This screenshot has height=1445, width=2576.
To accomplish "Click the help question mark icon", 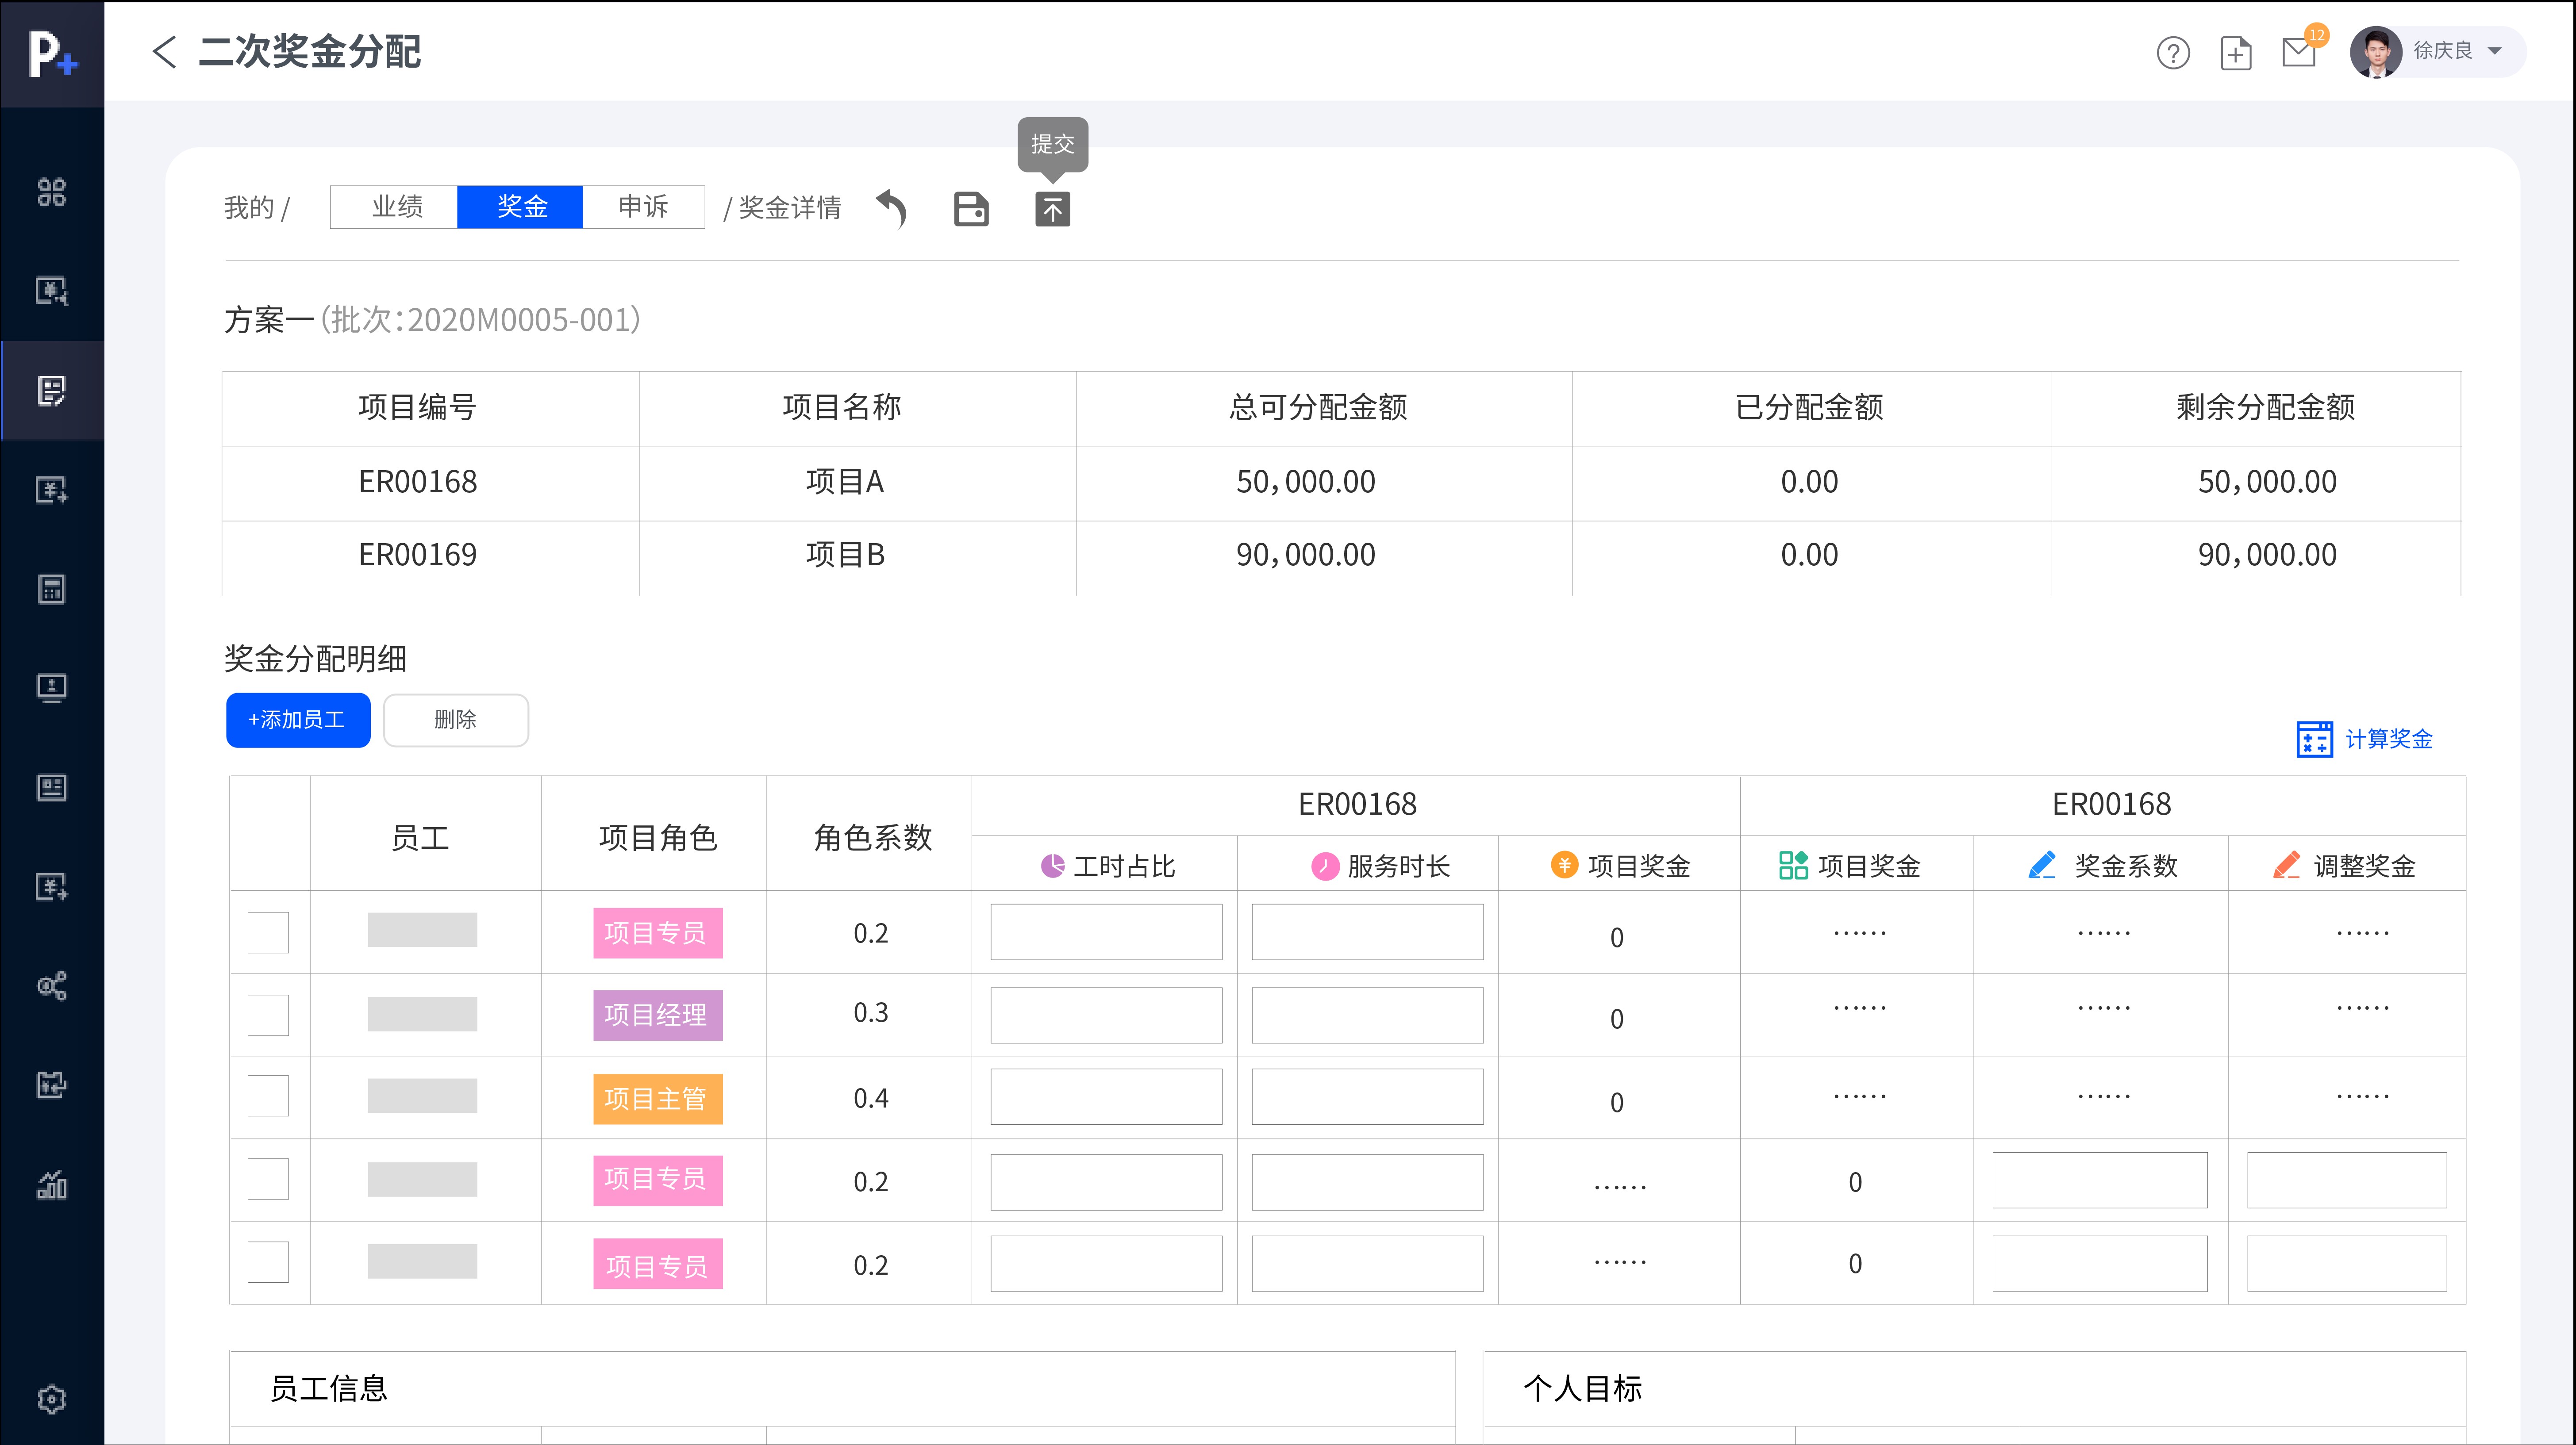I will pyautogui.click(x=2172, y=53).
